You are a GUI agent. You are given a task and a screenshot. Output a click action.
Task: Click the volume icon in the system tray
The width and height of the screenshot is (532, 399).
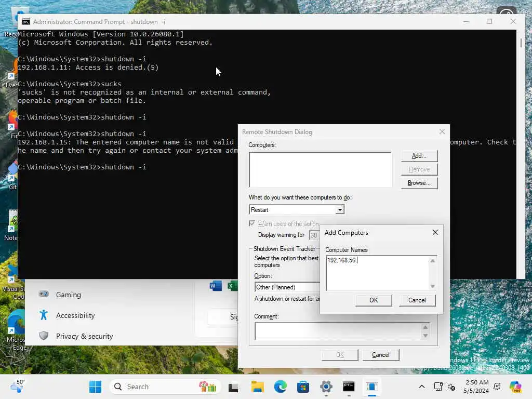[451, 387]
